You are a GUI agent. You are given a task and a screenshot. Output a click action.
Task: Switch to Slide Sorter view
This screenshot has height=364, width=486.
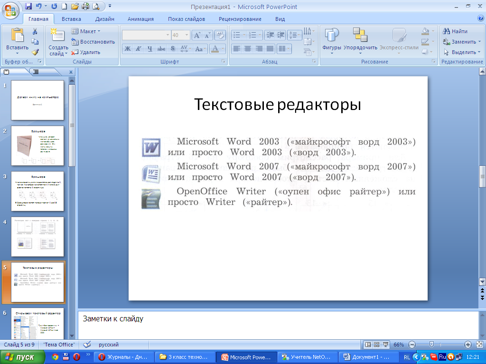click(376, 345)
